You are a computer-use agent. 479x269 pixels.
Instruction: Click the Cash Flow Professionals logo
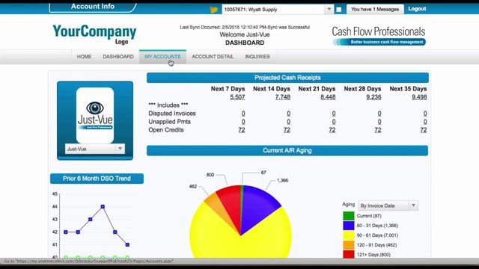[x=379, y=35]
